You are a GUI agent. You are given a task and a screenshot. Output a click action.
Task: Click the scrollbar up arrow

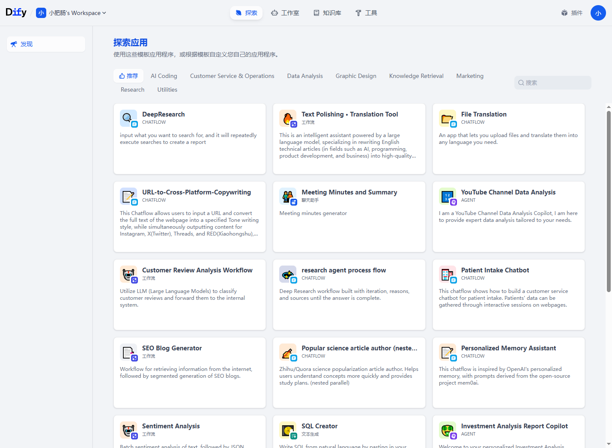click(x=609, y=107)
